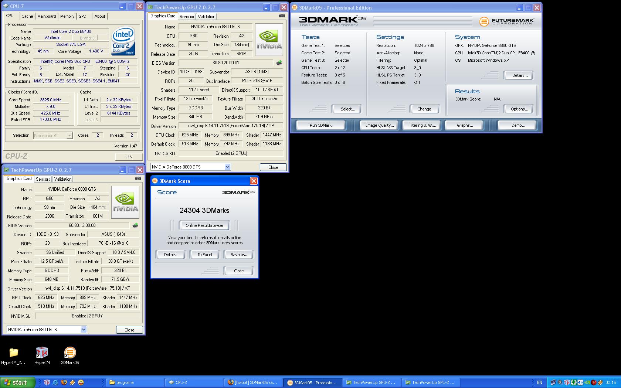Launch HyperIM from the quick launch bar

coord(47,382)
